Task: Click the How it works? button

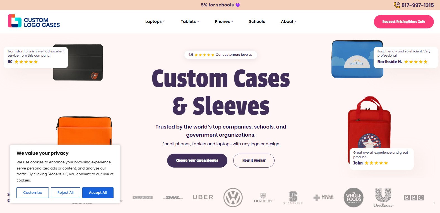Action: (254, 161)
